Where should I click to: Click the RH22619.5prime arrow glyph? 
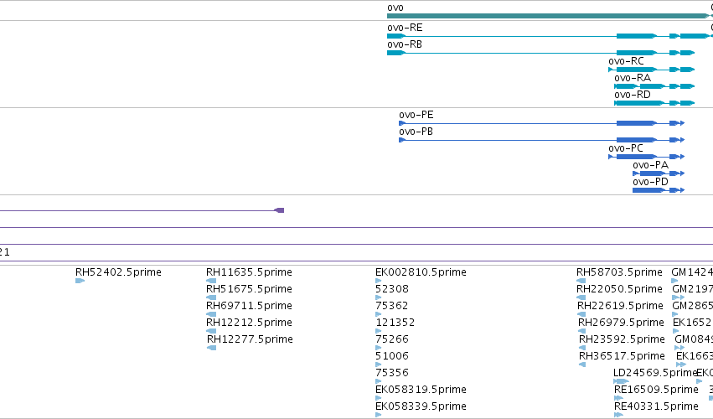point(581,314)
